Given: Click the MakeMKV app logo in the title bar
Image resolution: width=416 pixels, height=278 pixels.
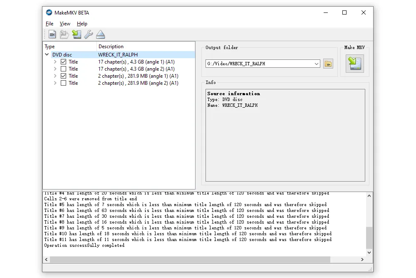Looking at the screenshot, I should point(49,12).
